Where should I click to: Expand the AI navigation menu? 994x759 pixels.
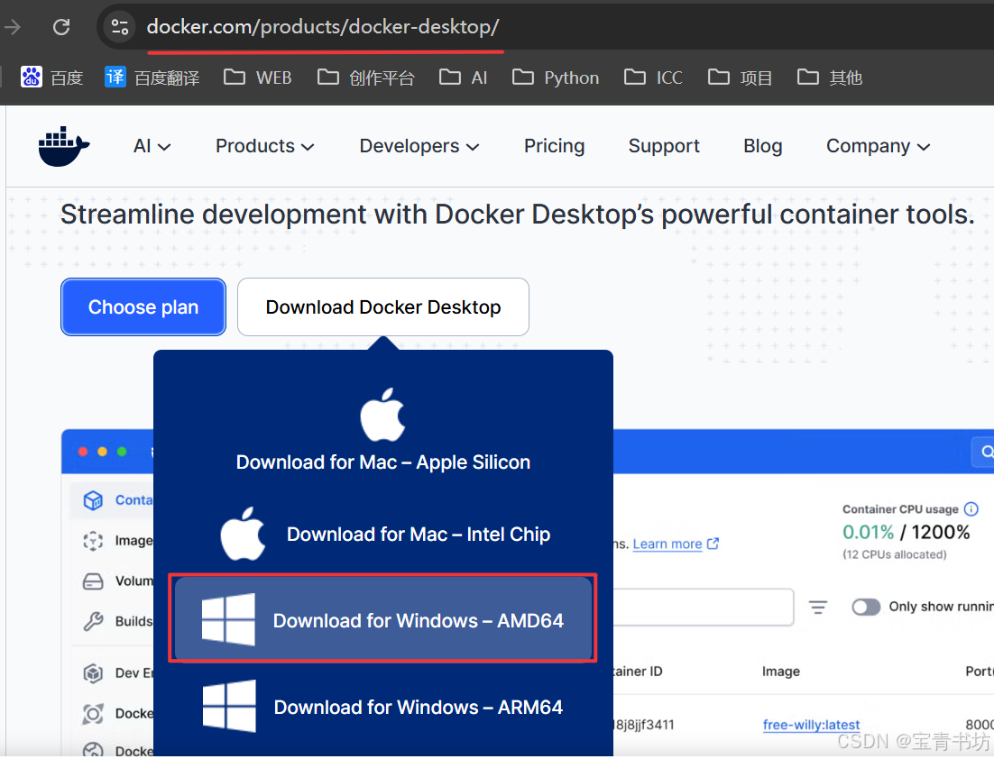click(x=152, y=146)
